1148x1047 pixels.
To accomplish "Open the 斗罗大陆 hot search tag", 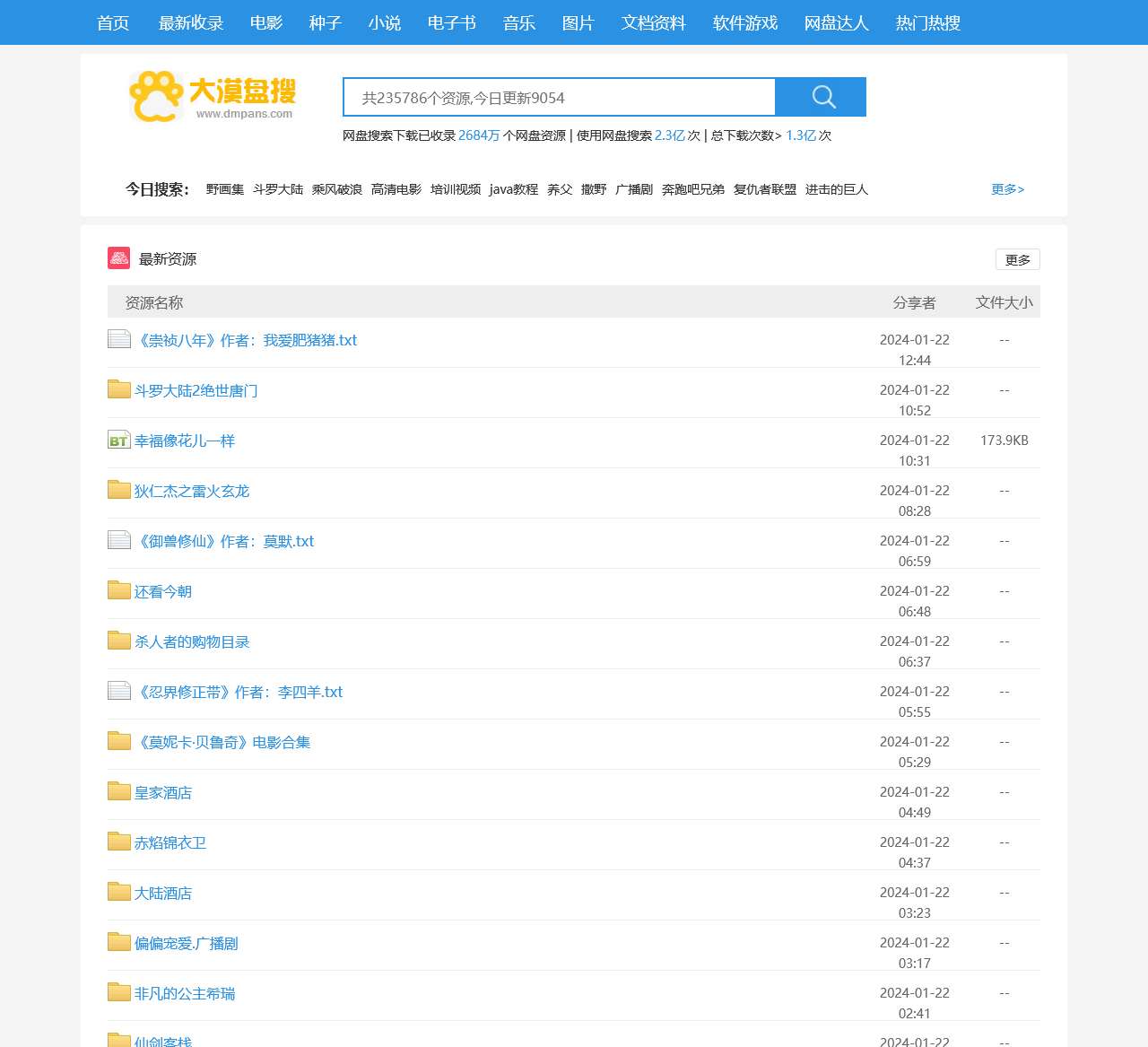I will (x=278, y=189).
